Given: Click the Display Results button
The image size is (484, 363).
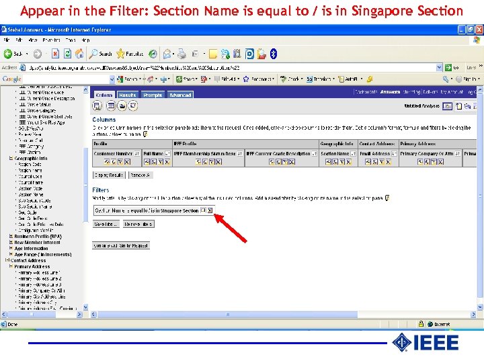Looking at the screenshot, I should (x=109, y=175).
